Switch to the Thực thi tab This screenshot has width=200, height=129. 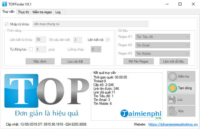[23, 12]
